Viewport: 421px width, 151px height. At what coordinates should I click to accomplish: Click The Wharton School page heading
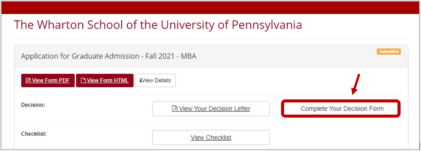point(158,25)
